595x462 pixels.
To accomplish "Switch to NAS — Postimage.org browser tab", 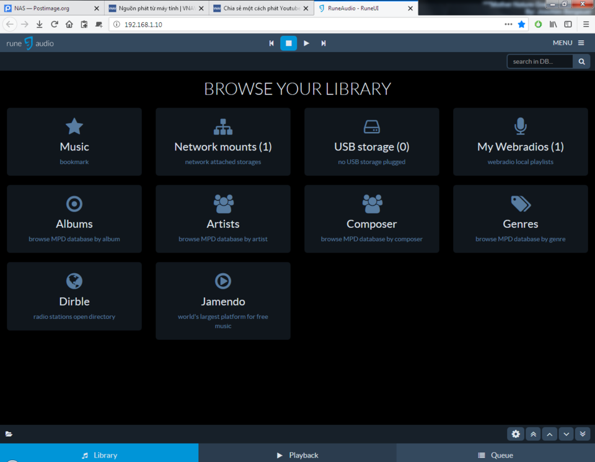I will (x=52, y=8).
